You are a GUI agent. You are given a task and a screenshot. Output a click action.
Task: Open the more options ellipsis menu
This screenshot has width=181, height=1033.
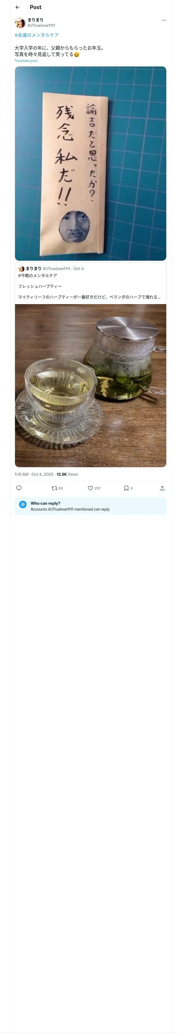pyautogui.click(x=164, y=20)
